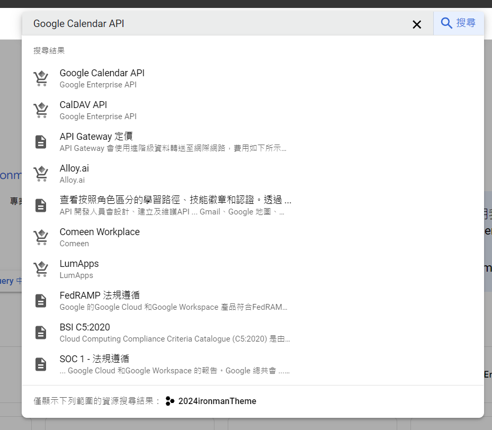This screenshot has width=492, height=430.
Task: Open the Alloy.ai result title
Action: 74,168
